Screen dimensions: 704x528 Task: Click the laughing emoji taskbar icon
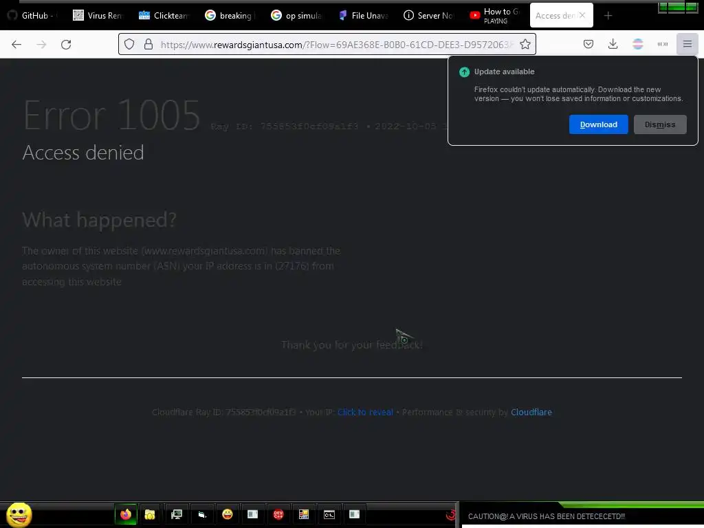[228, 514]
